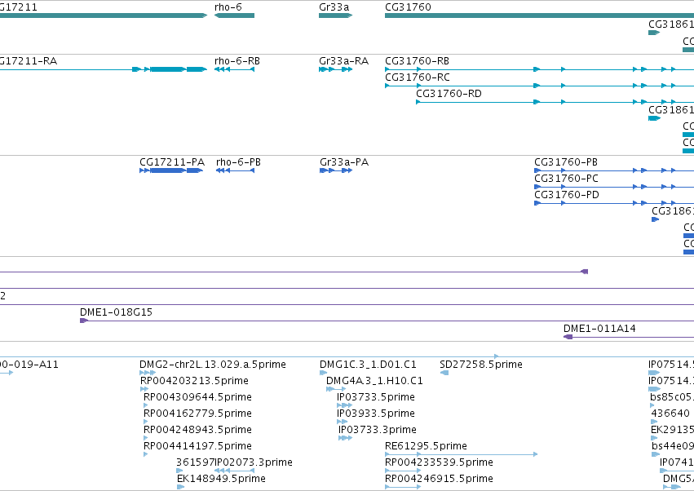Click the Gr33a-RA transcript exon glyph
This screenshot has width=694, height=491.
[335, 69]
